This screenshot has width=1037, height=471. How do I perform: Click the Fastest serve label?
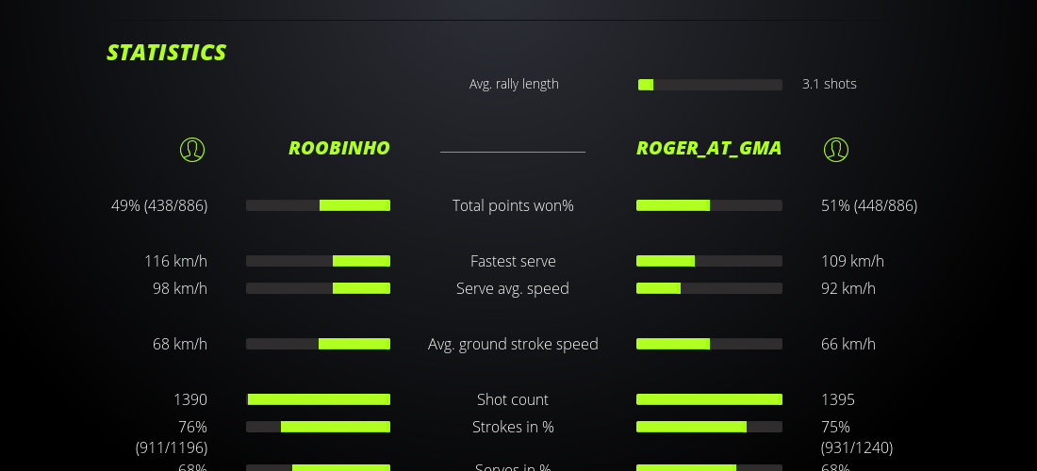click(513, 261)
